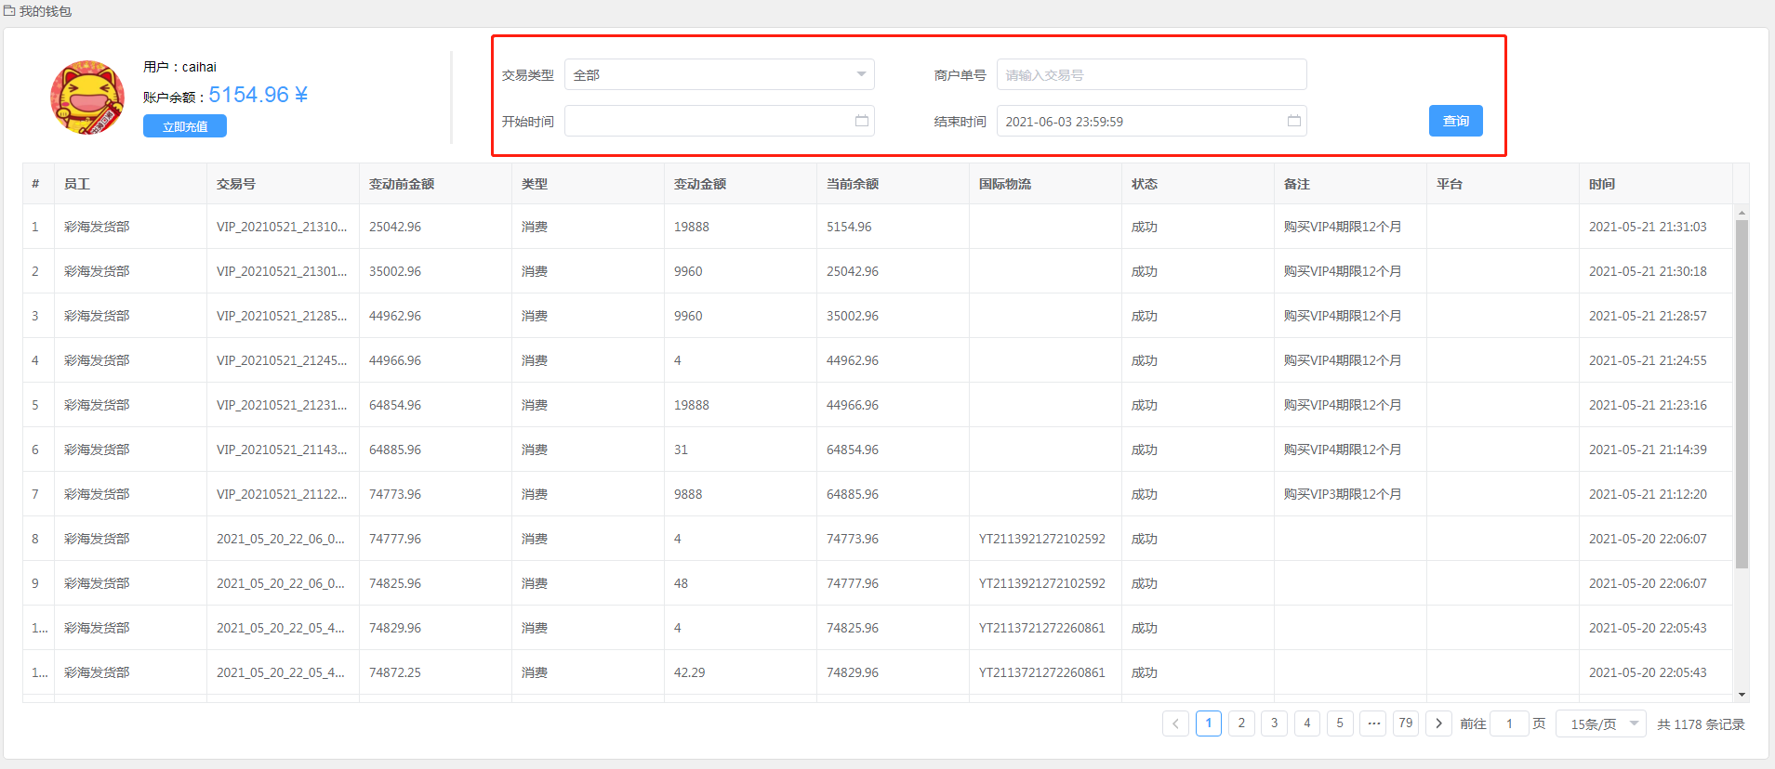Select page 2 in pagination

pos(1241,723)
